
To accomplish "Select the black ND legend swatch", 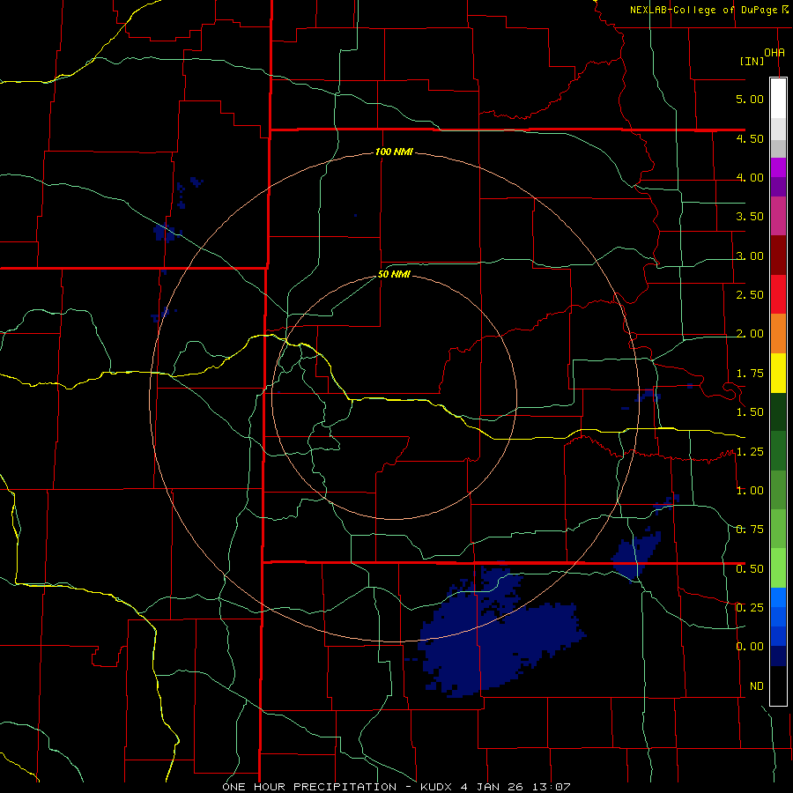I will click(778, 686).
